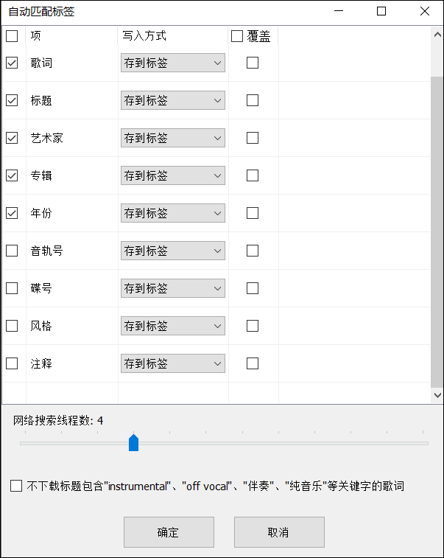Click the 网络搜索线程数 slider handle

point(133,443)
